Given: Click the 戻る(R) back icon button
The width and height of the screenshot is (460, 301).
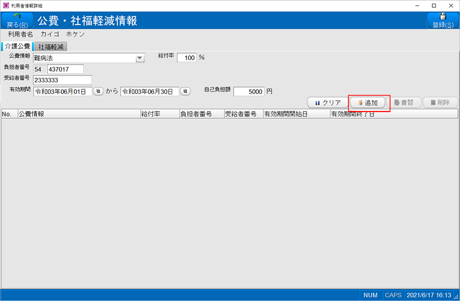Looking at the screenshot, I should [17, 20].
